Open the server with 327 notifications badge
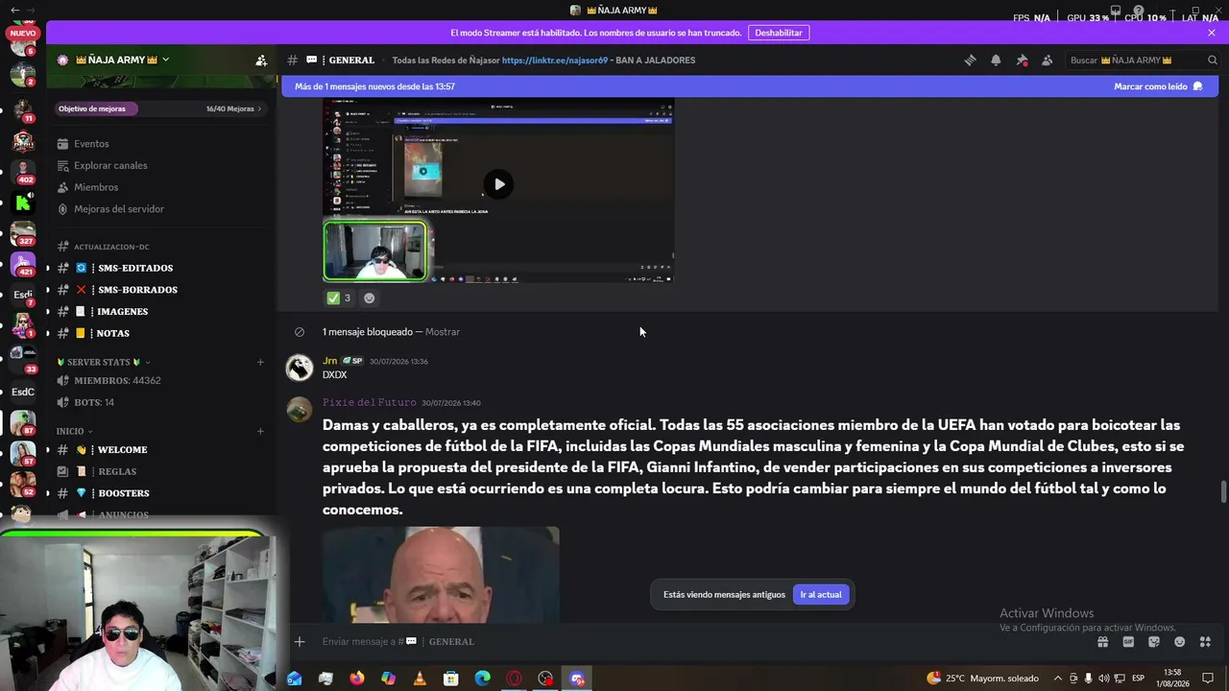Image resolution: width=1229 pixels, height=691 pixels. [23, 233]
